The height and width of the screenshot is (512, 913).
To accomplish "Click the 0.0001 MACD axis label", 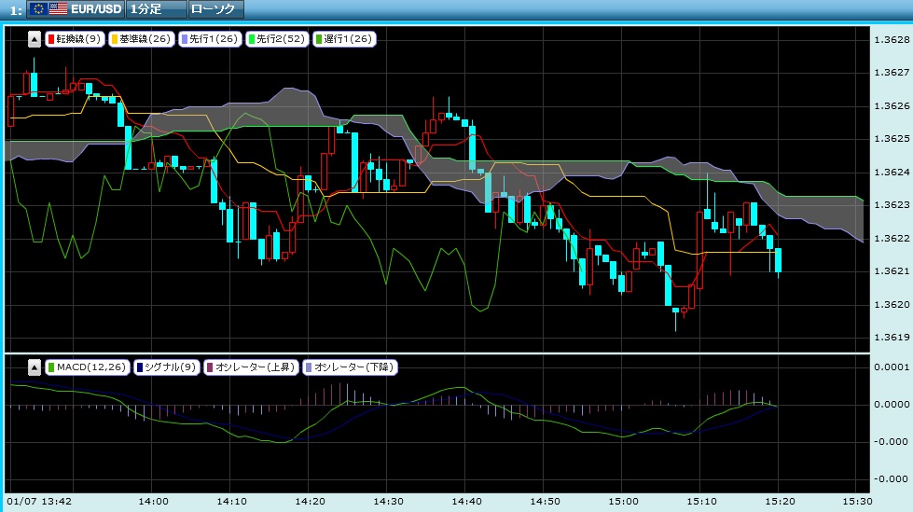I will [x=892, y=367].
